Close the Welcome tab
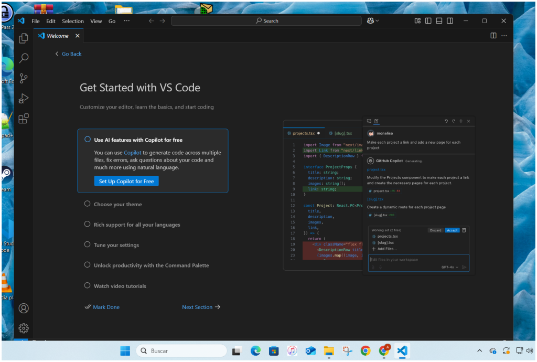This screenshot has height=362, width=537. tap(78, 36)
